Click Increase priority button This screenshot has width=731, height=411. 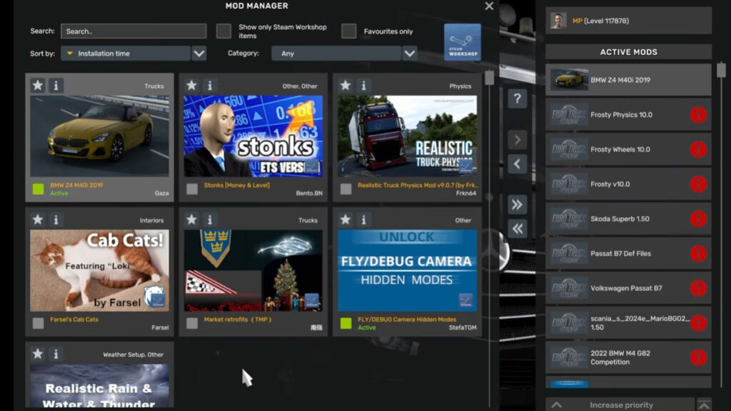click(620, 405)
